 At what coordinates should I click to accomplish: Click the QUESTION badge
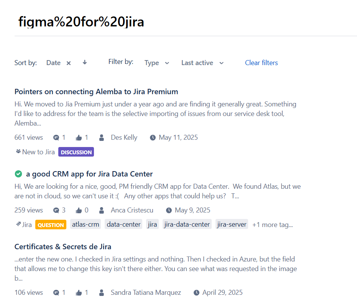51,225
